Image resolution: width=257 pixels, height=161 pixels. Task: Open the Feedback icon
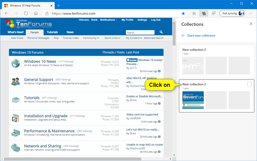coord(213,13)
